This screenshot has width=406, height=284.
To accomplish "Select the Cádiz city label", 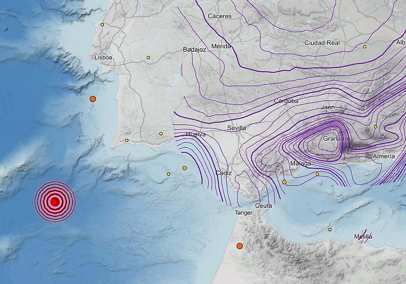I will point(224,173).
